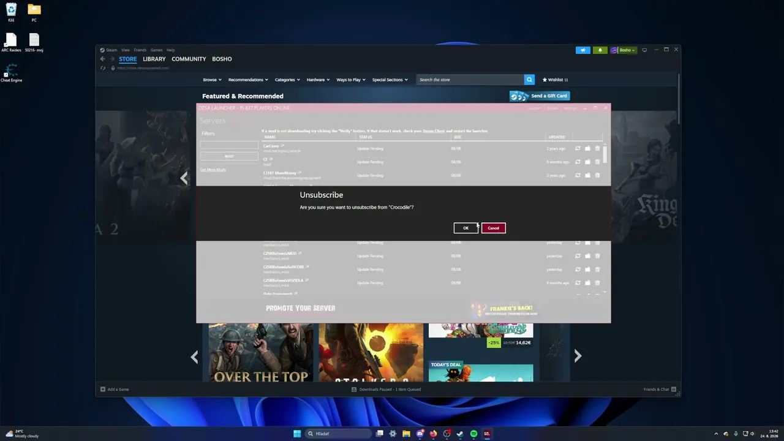
Task: Open the BOSHO profile tab
Action: click(x=222, y=59)
